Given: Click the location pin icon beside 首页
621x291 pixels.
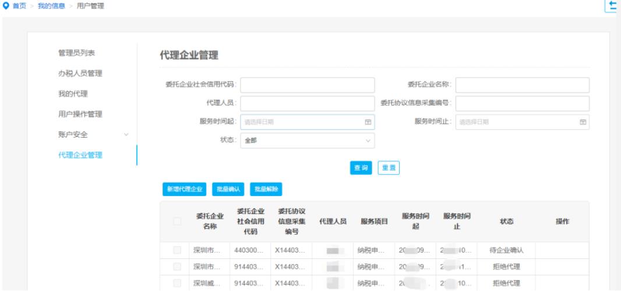Looking at the screenshot, I should 6,6.
